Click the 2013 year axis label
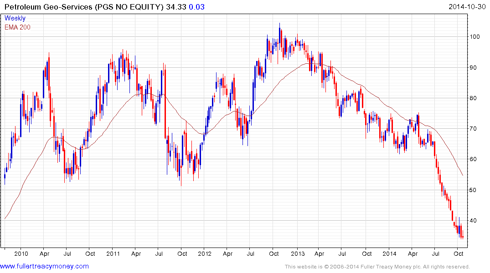 pos(298,253)
